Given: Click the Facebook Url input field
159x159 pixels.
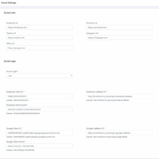Looking at the screenshot, I should 39,27.
